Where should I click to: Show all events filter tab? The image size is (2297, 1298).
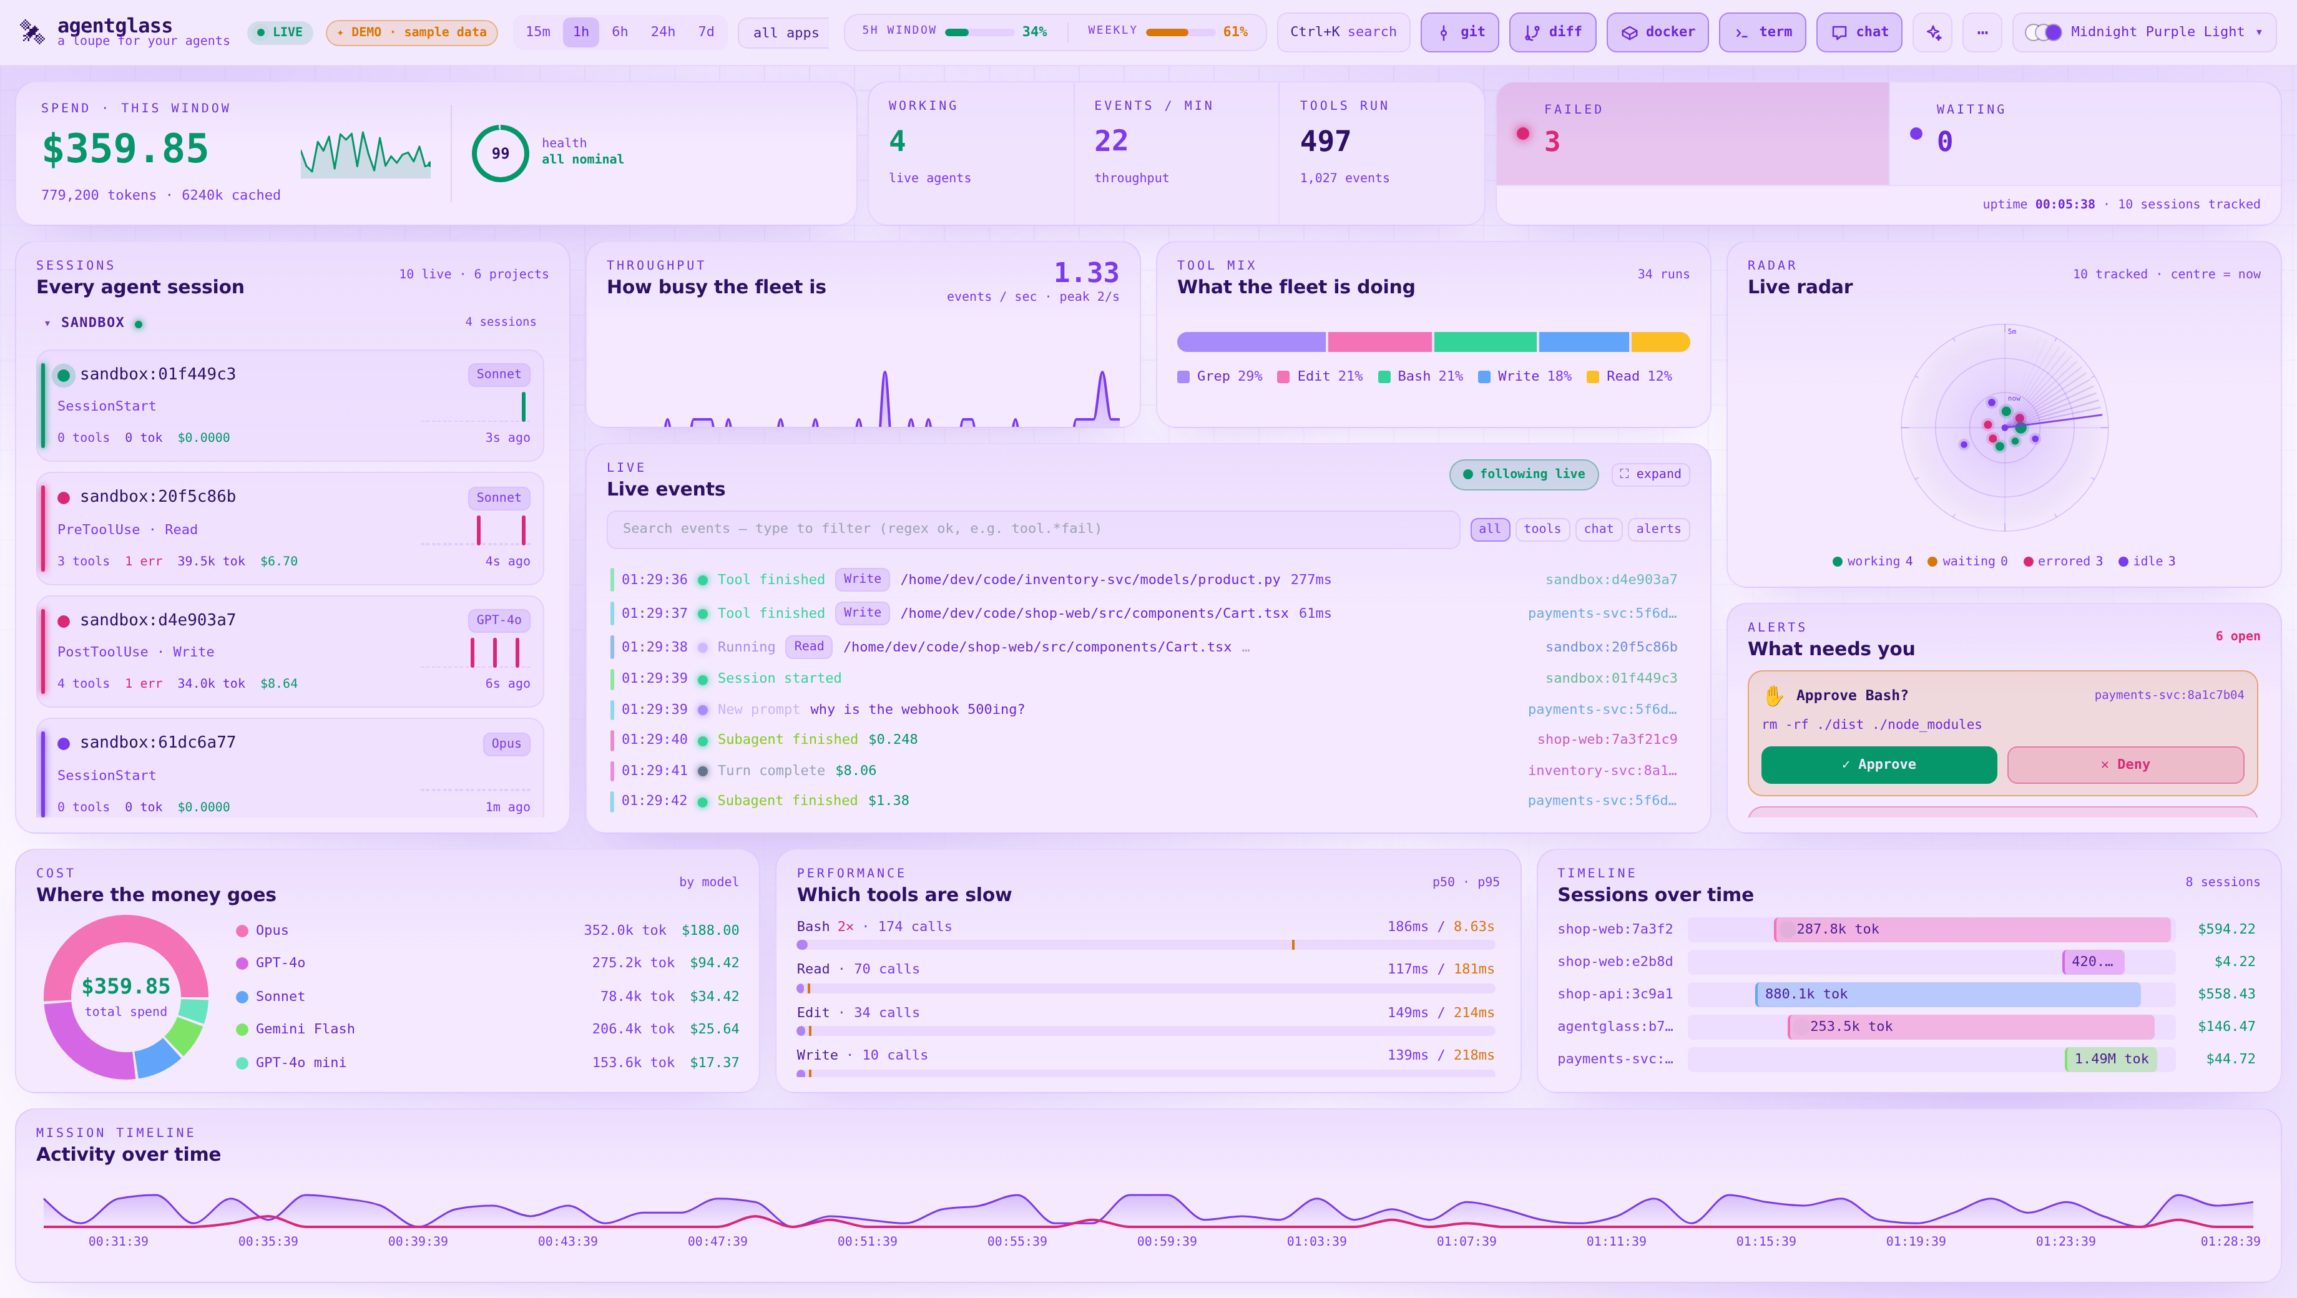point(1490,530)
